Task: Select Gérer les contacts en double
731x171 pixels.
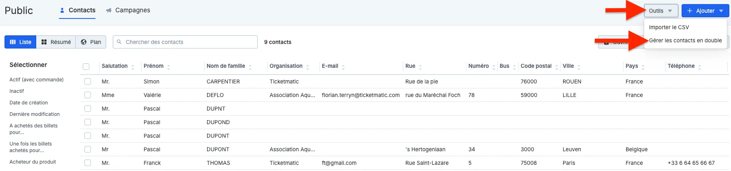Action: pos(685,40)
